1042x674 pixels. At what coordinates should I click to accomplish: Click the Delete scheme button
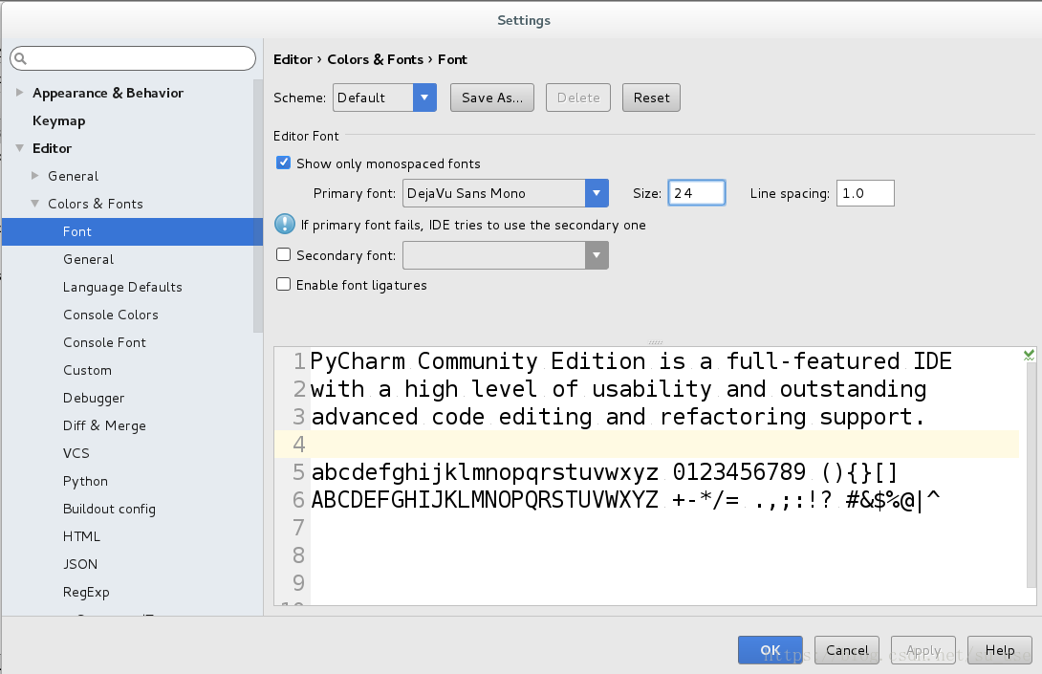click(x=578, y=98)
